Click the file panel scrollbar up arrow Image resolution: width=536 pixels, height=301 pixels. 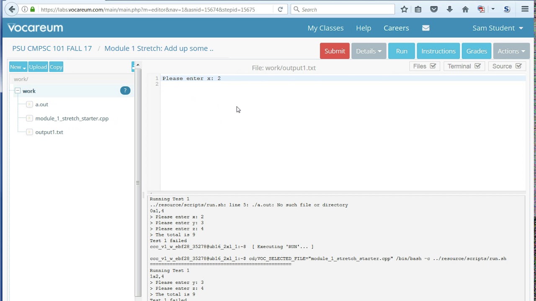[x=138, y=65]
